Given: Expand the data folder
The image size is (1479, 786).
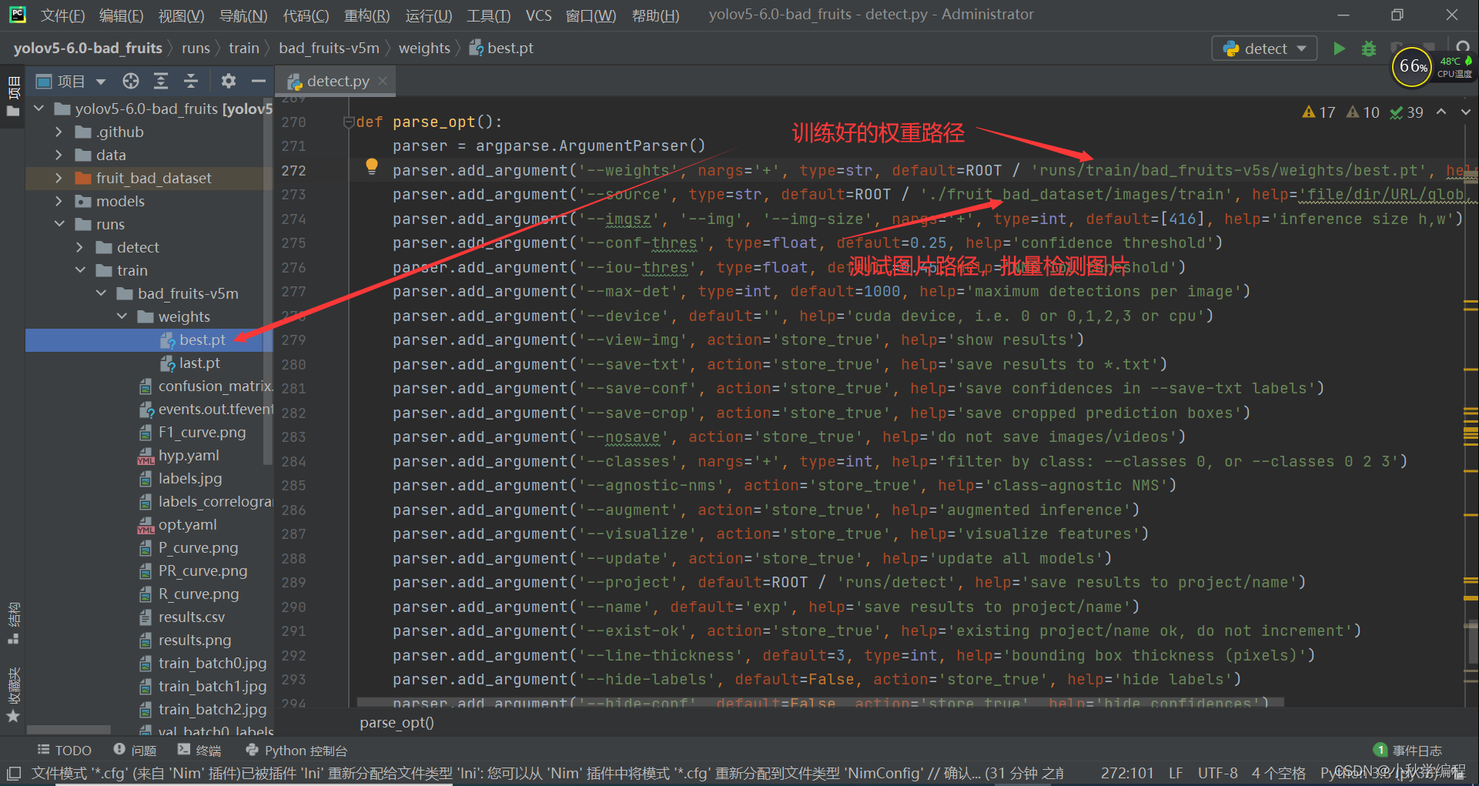Looking at the screenshot, I should click(59, 155).
